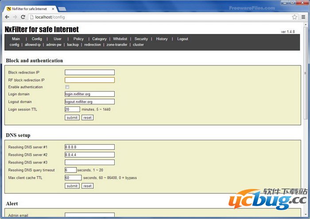Open the Policy menu item
Viewport: 310px width, 219px height.
78,39
